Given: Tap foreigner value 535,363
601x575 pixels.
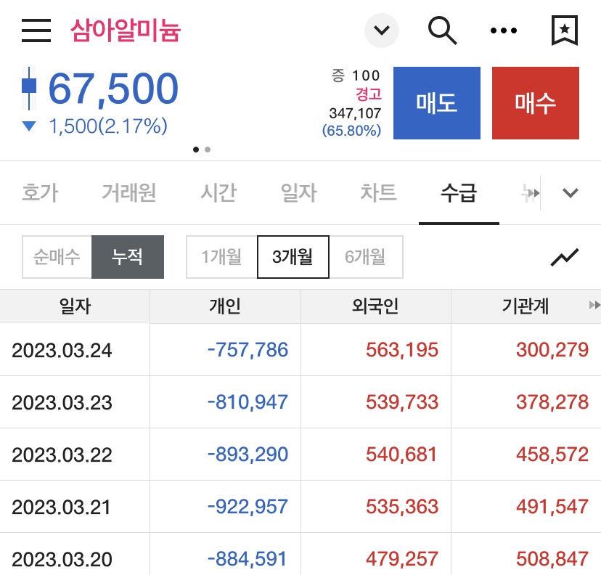Looking at the screenshot, I should (402, 506).
